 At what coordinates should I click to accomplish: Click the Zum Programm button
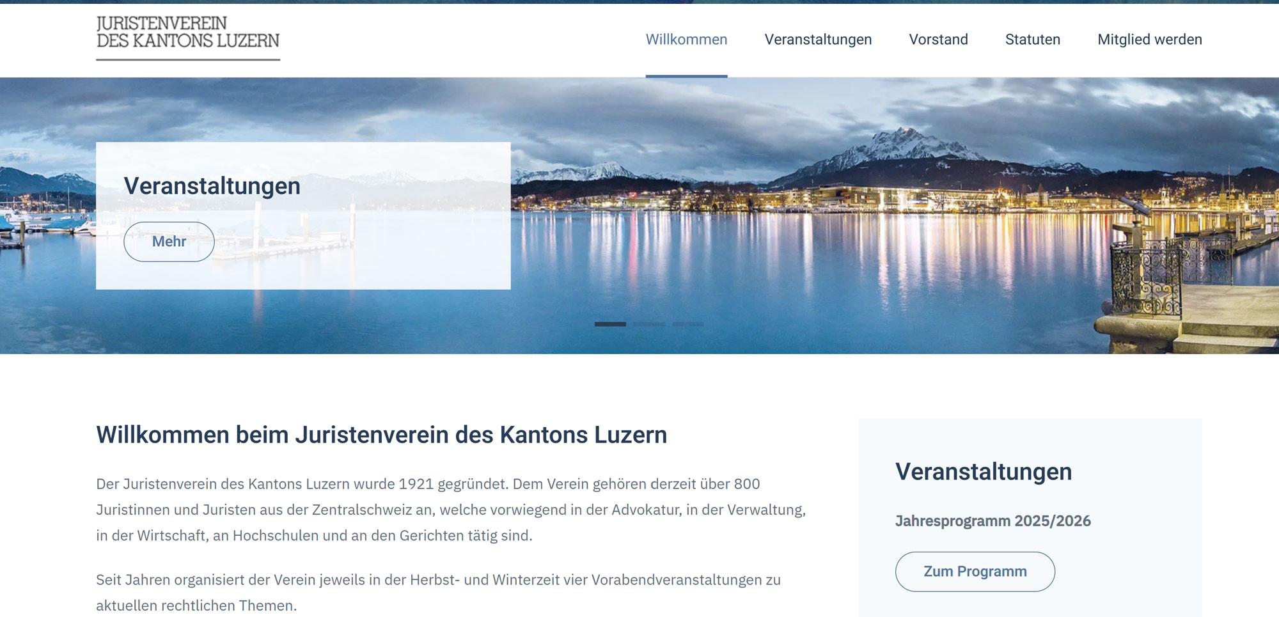pos(974,571)
